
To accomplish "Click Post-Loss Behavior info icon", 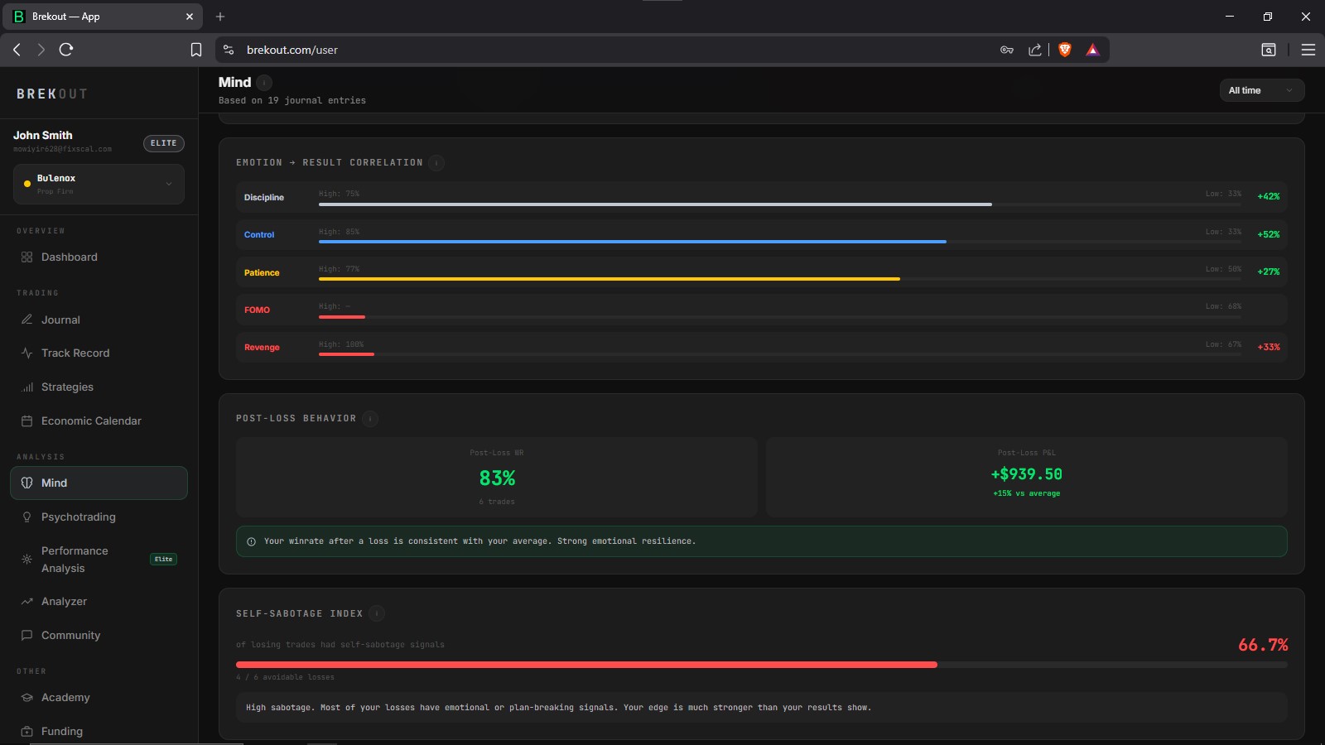I will coord(370,419).
